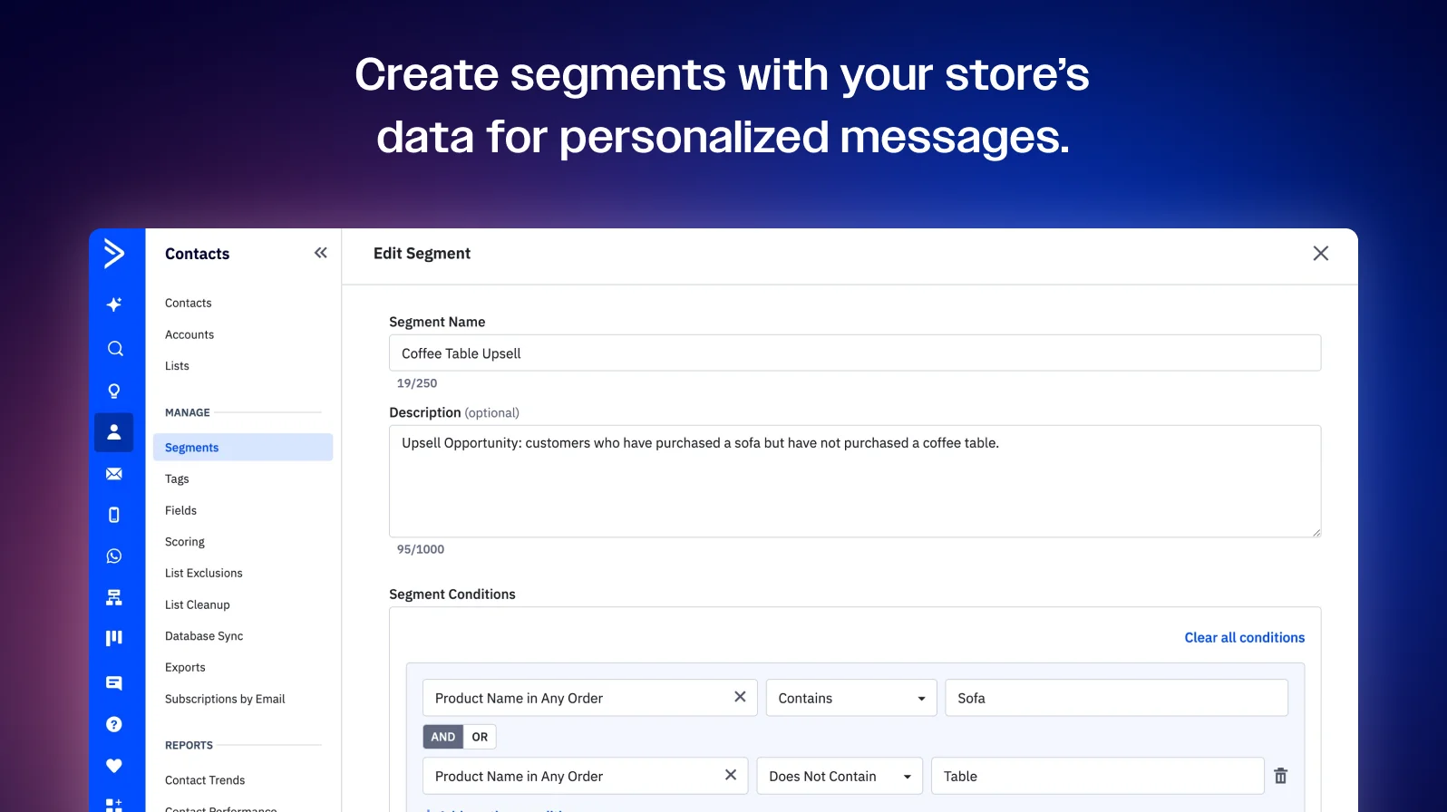Clear field of the Table condition
The width and height of the screenshot is (1447, 812).
pyautogui.click(x=731, y=775)
